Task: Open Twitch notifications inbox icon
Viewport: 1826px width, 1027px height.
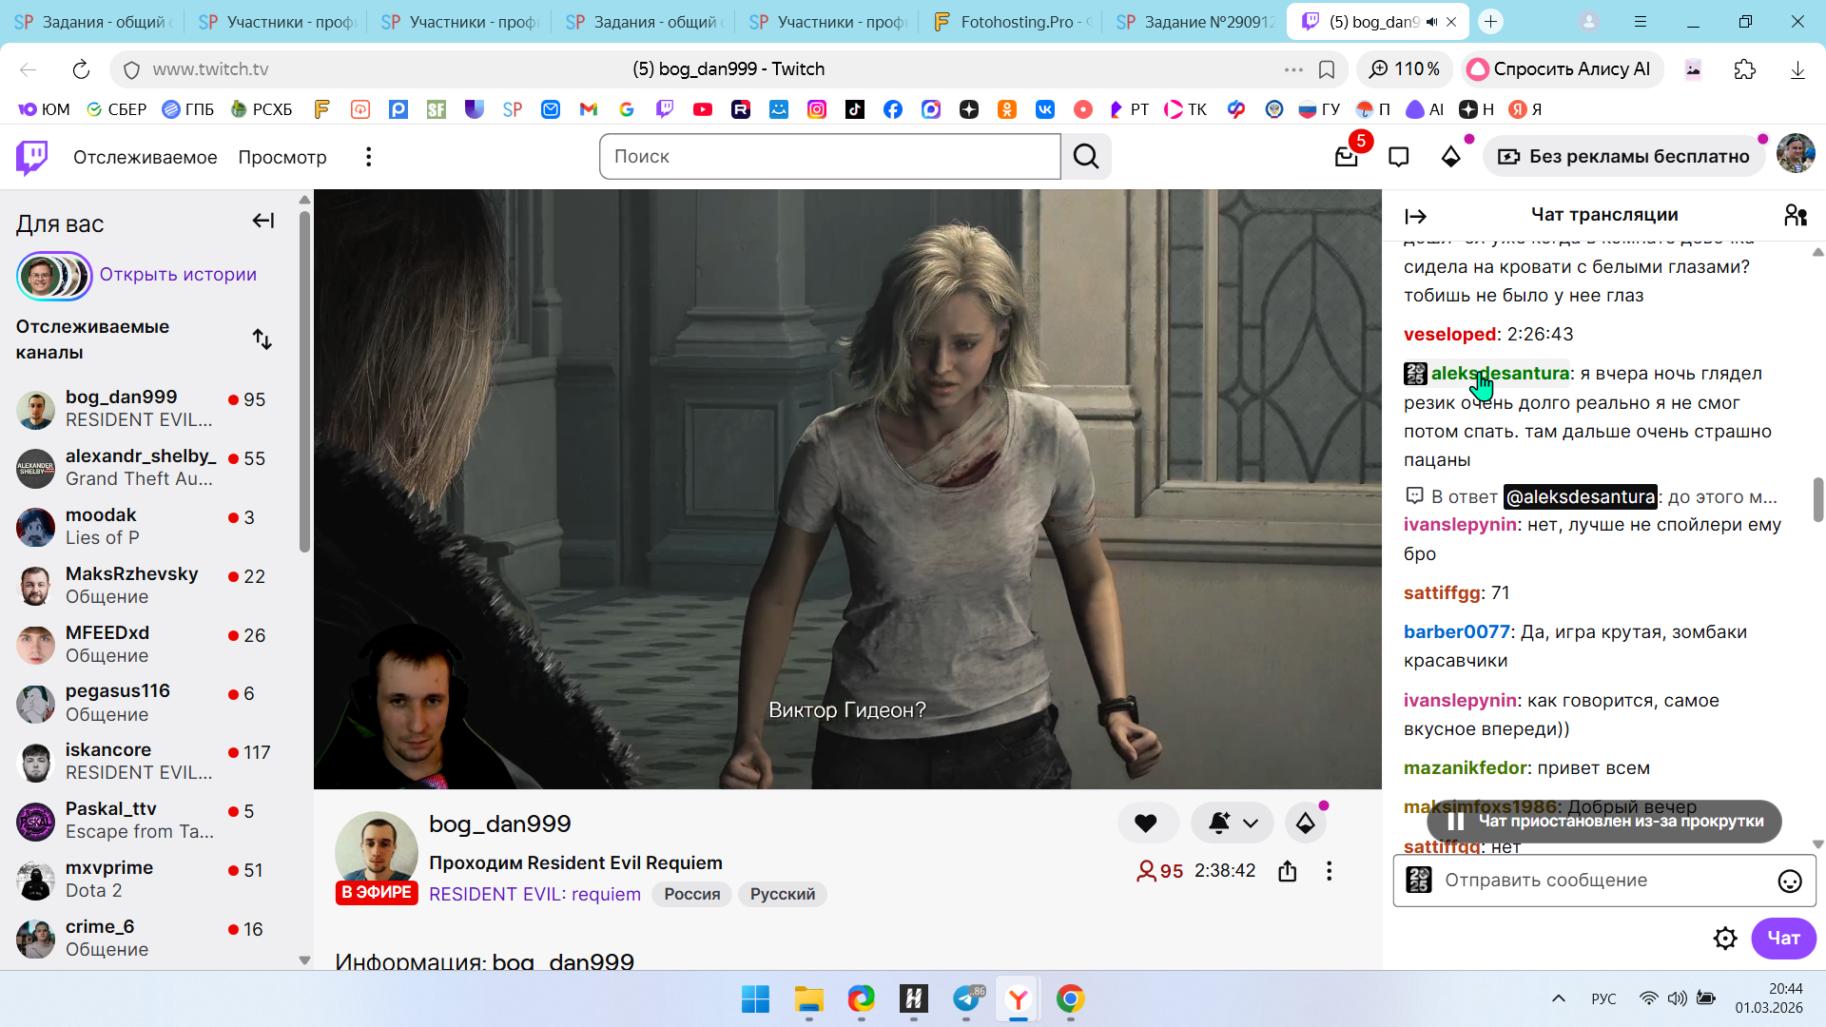Action: pyautogui.click(x=1346, y=157)
